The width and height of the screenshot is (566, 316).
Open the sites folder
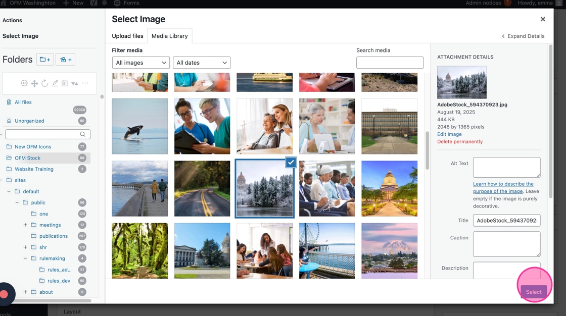pos(20,180)
